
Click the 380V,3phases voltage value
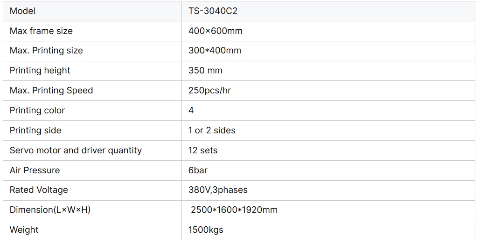point(218,190)
